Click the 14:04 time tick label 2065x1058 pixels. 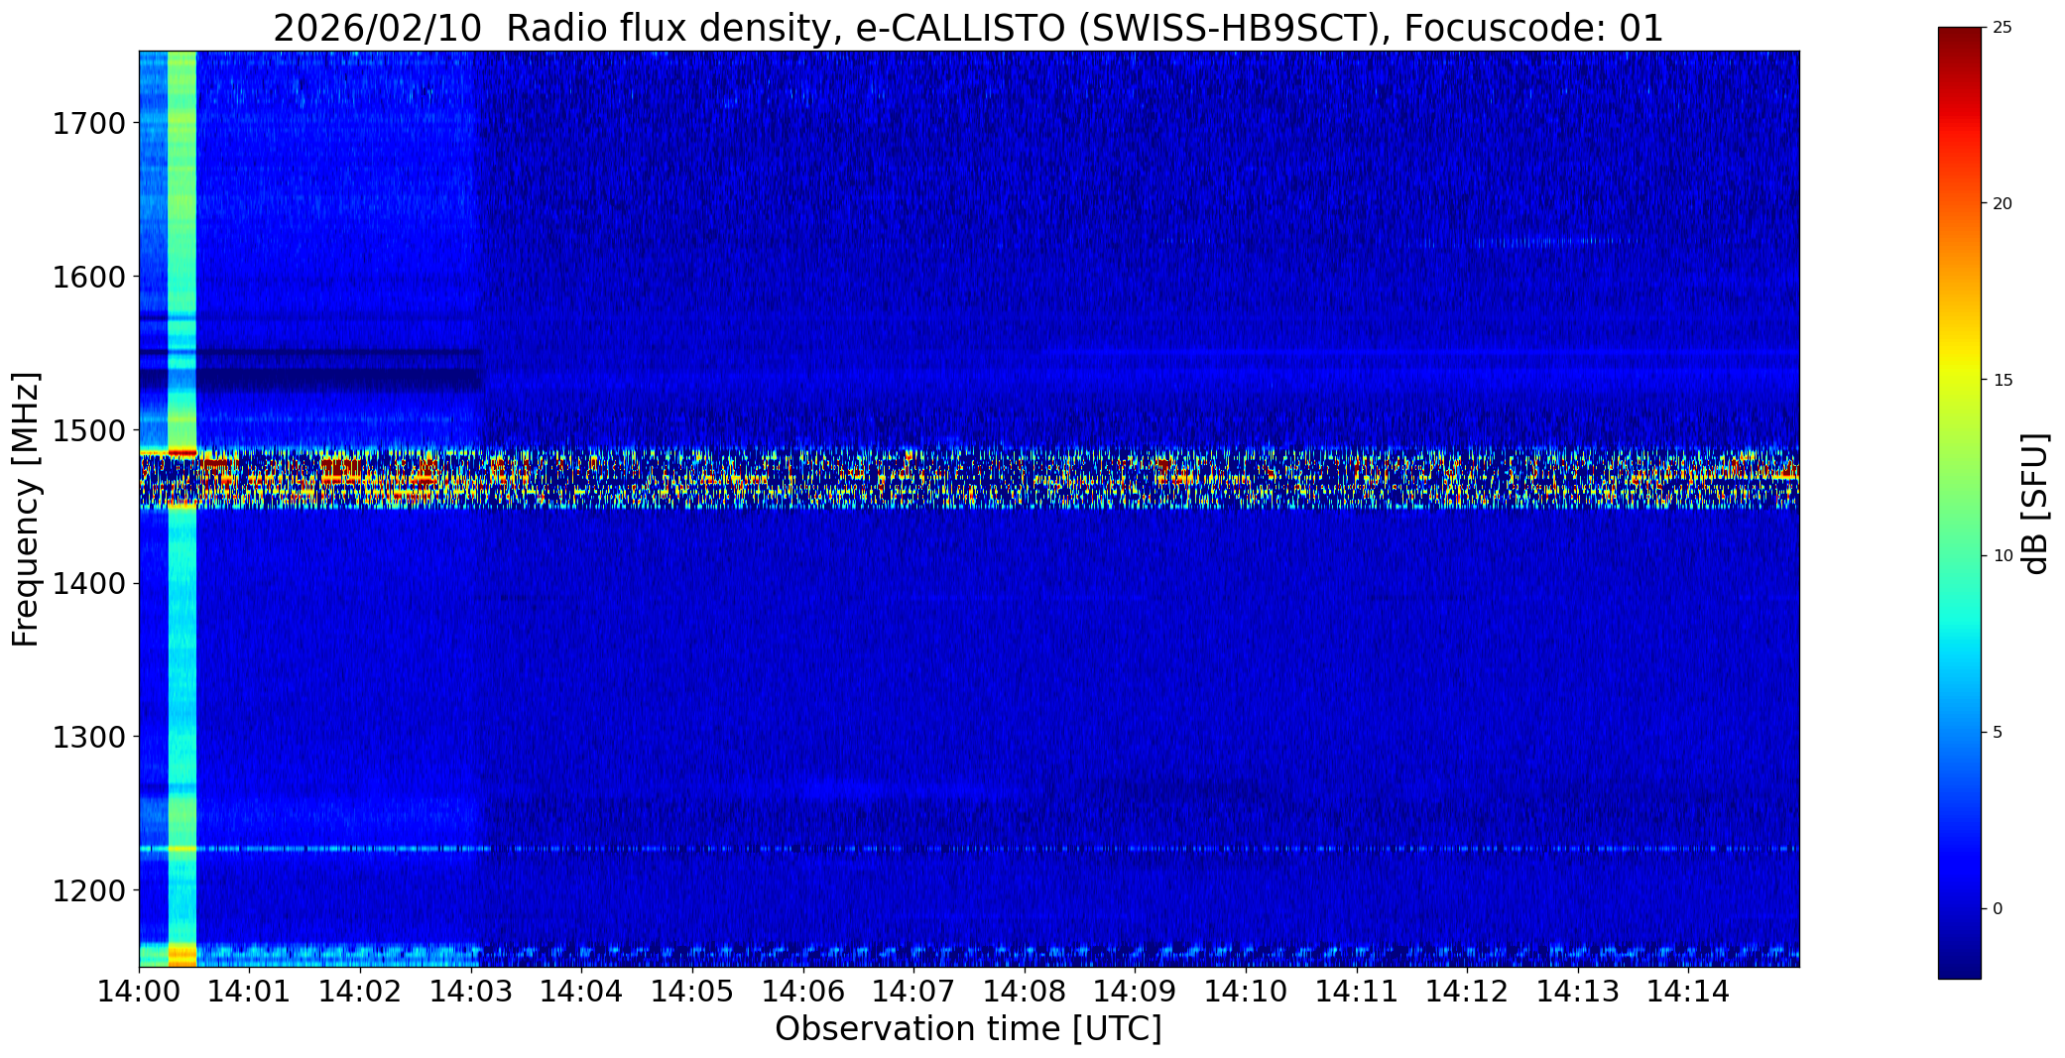pos(581,991)
